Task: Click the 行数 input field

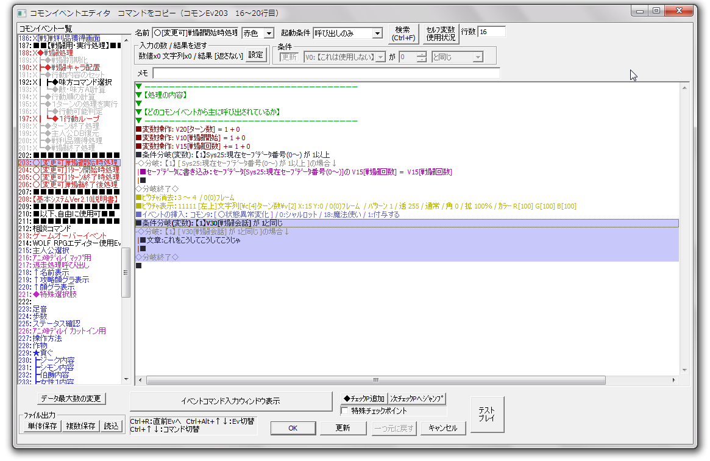Action: click(x=491, y=32)
